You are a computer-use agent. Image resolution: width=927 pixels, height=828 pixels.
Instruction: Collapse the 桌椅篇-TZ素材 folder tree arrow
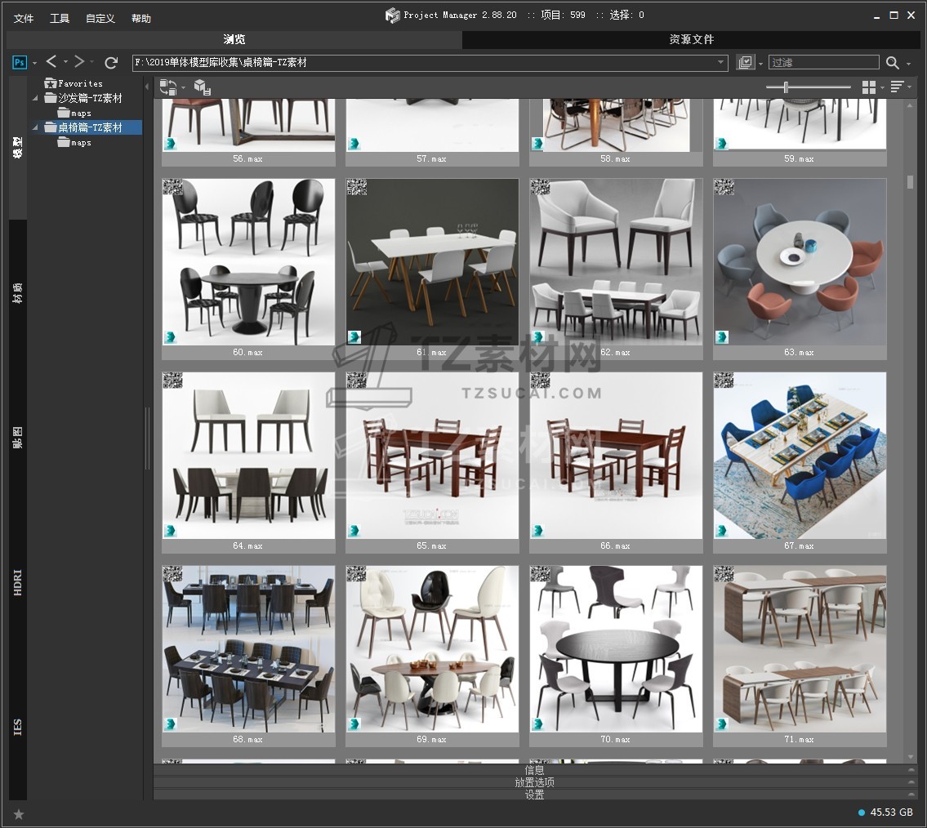click(35, 127)
